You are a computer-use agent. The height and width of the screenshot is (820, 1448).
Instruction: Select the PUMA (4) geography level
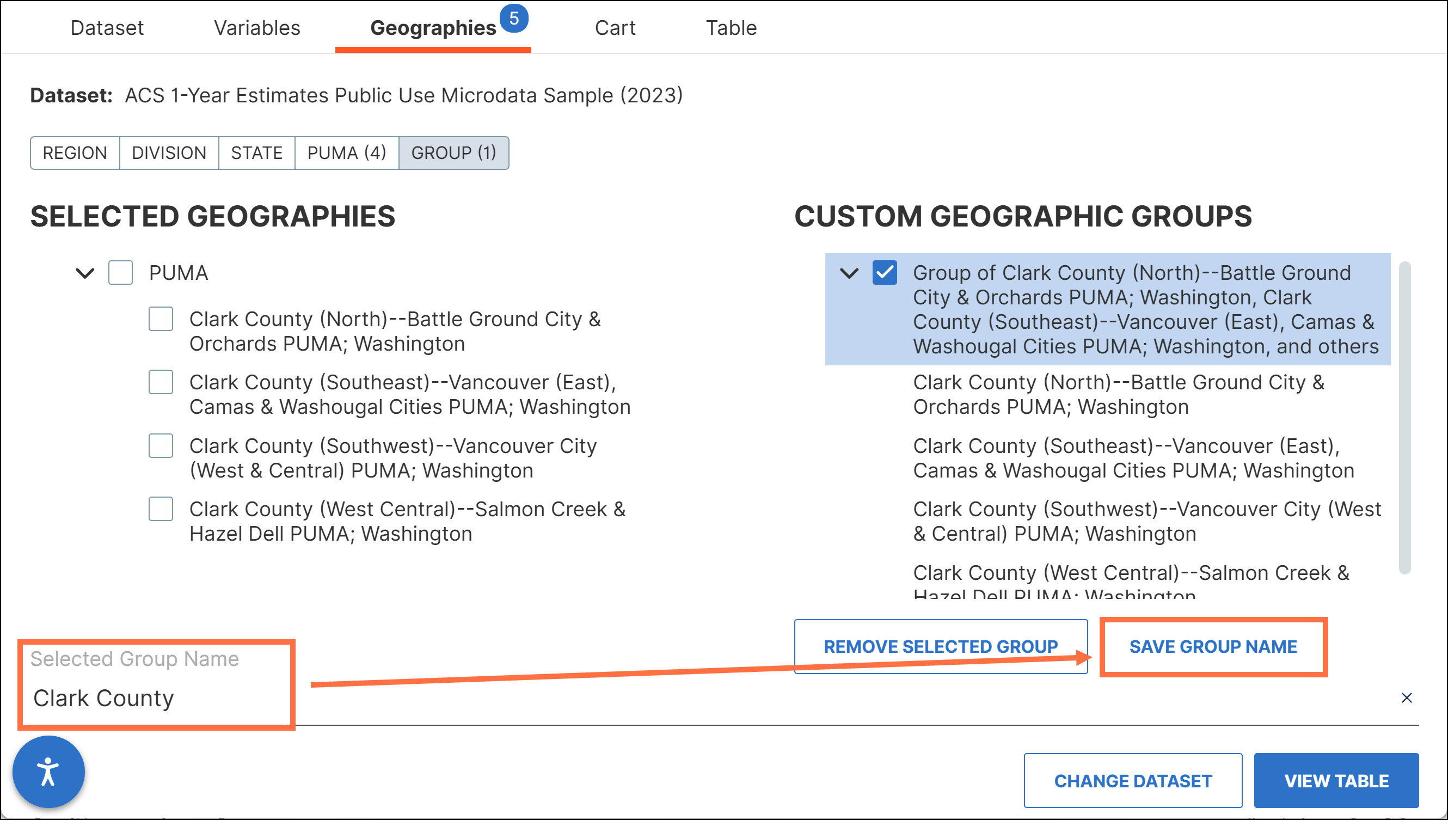pos(346,152)
